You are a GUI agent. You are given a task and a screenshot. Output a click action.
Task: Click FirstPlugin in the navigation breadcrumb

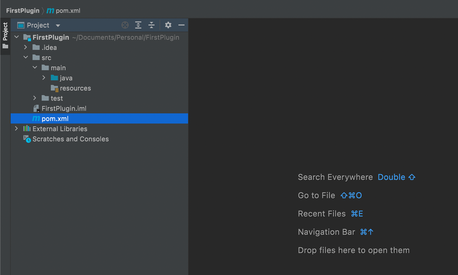point(23,11)
